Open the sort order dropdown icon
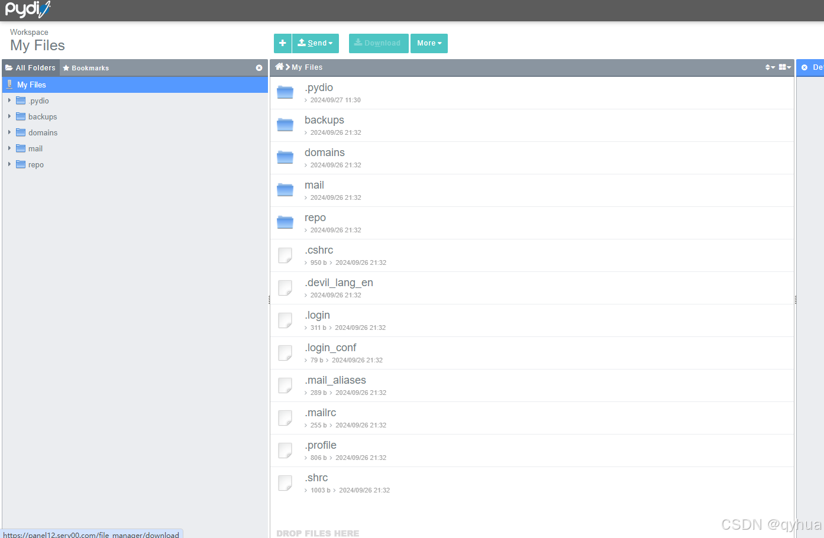824x538 pixels. pyautogui.click(x=770, y=67)
